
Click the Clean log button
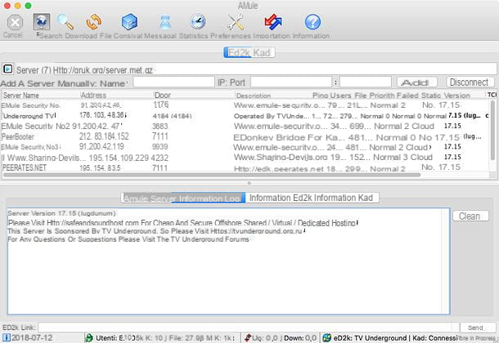470,216
